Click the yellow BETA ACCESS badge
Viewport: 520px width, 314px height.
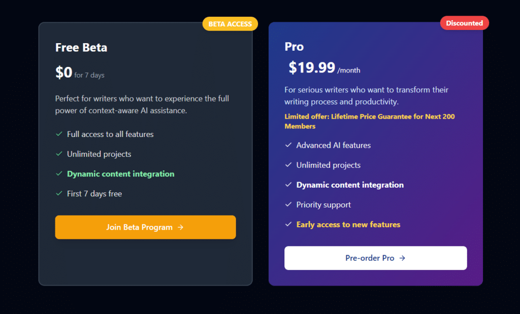pos(230,23)
